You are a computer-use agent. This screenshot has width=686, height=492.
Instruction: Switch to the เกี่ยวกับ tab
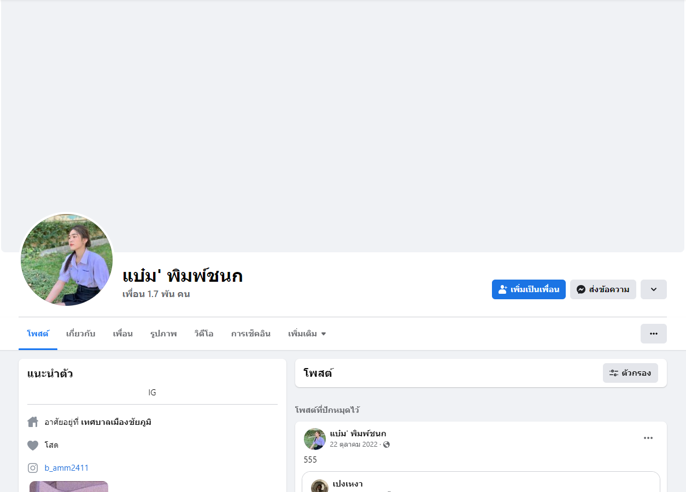point(81,334)
